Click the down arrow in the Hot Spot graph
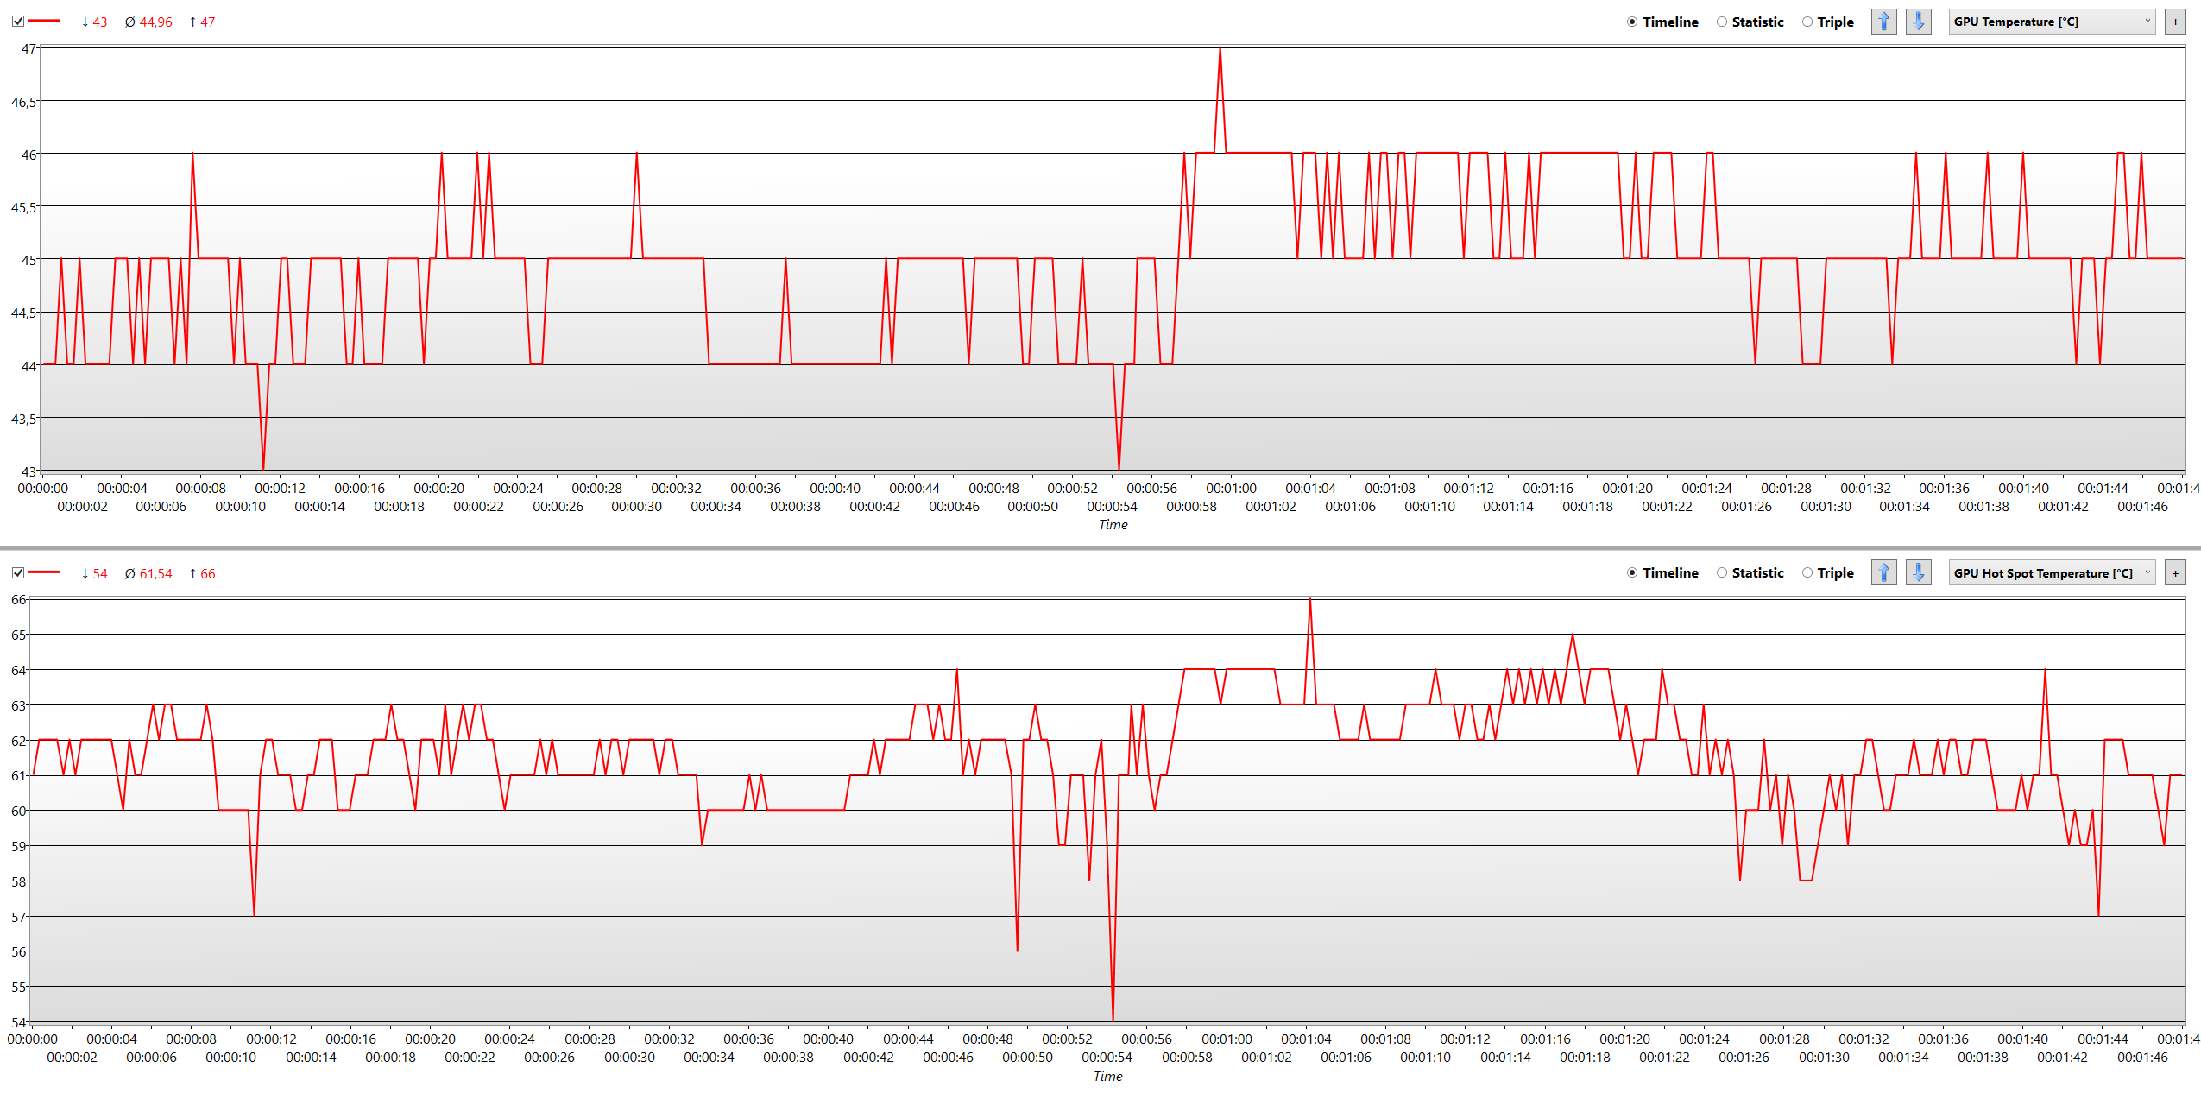This screenshot has width=2201, height=1093. [1918, 572]
